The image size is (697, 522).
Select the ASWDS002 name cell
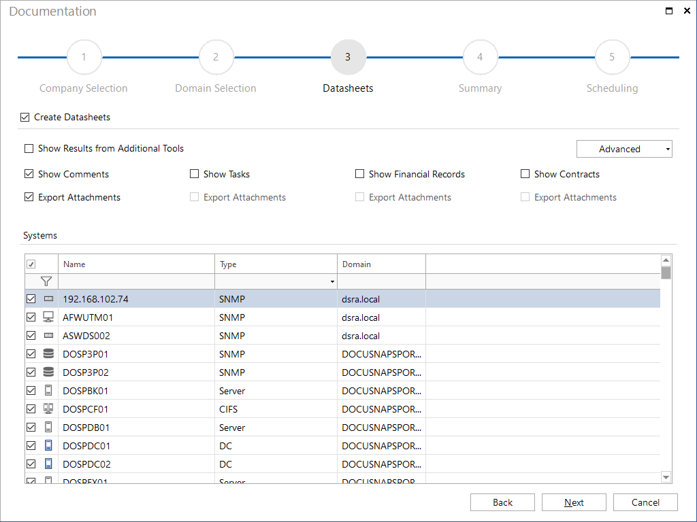136,336
